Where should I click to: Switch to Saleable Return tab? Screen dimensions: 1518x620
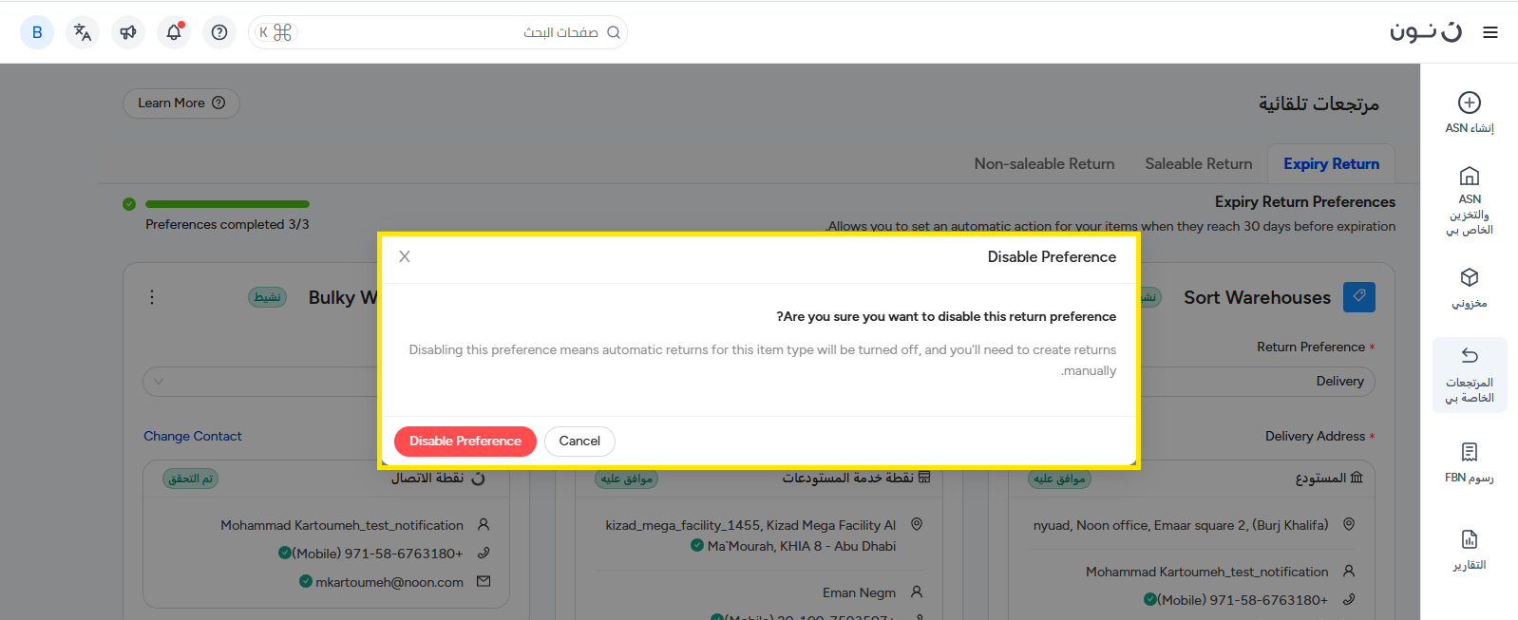pyautogui.click(x=1198, y=164)
